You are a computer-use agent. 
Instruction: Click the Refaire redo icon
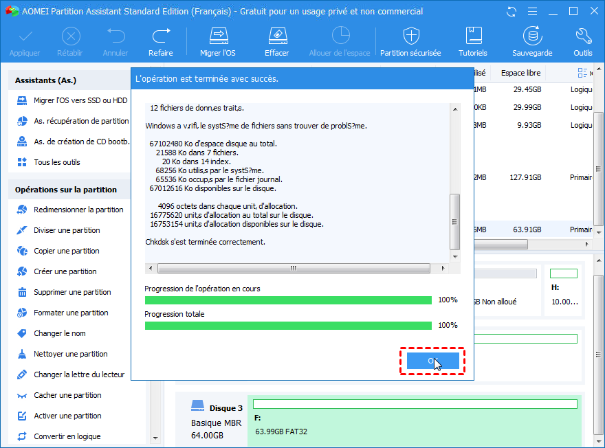(x=161, y=42)
